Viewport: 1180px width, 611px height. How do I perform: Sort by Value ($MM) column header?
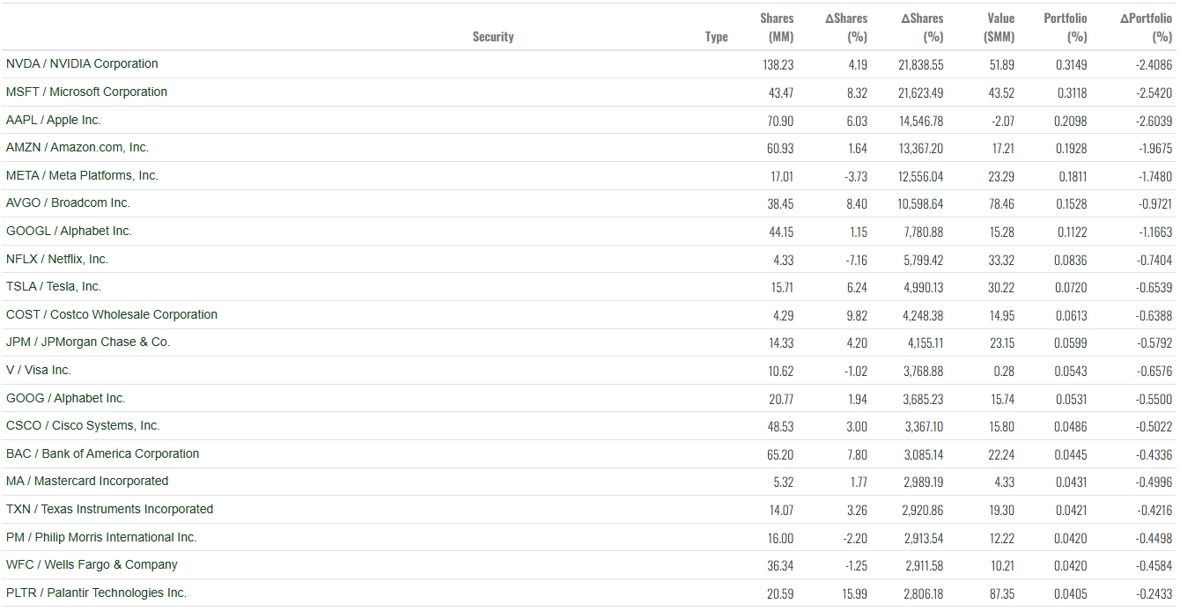(x=999, y=27)
